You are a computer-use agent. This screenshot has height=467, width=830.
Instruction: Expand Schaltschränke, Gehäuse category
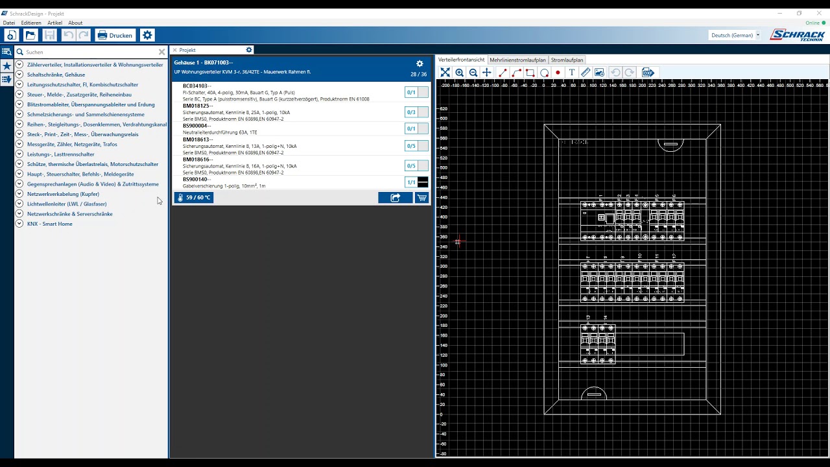tap(19, 75)
